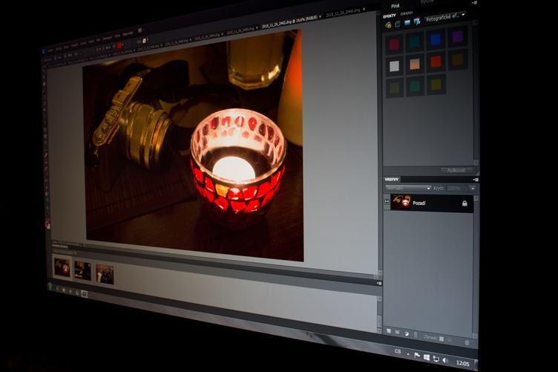Toggle lock transparent pixels next to Zamknout
558x372 pixels.
(442, 339)
